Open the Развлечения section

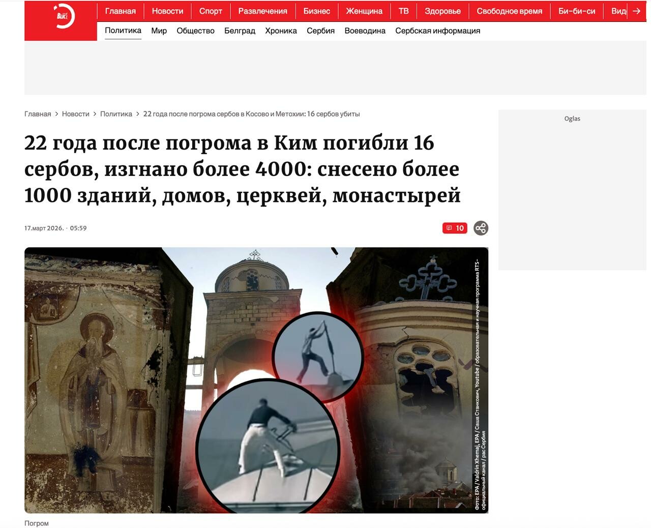point(262,11)
